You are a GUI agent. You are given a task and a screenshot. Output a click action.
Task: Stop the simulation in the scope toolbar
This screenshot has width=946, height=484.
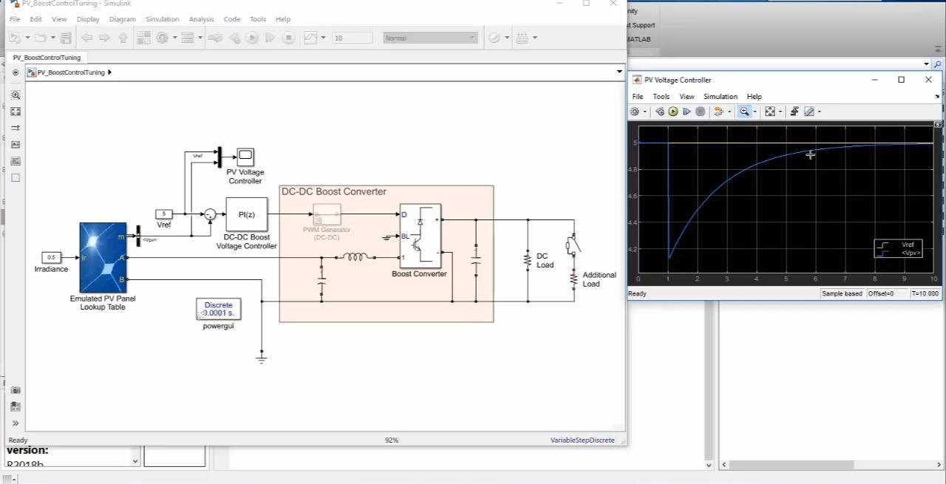click(x=700, y=112)
